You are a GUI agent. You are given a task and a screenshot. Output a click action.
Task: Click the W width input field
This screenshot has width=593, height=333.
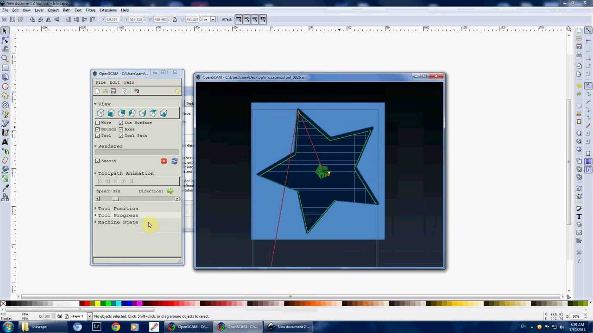[x=160, y=19]
